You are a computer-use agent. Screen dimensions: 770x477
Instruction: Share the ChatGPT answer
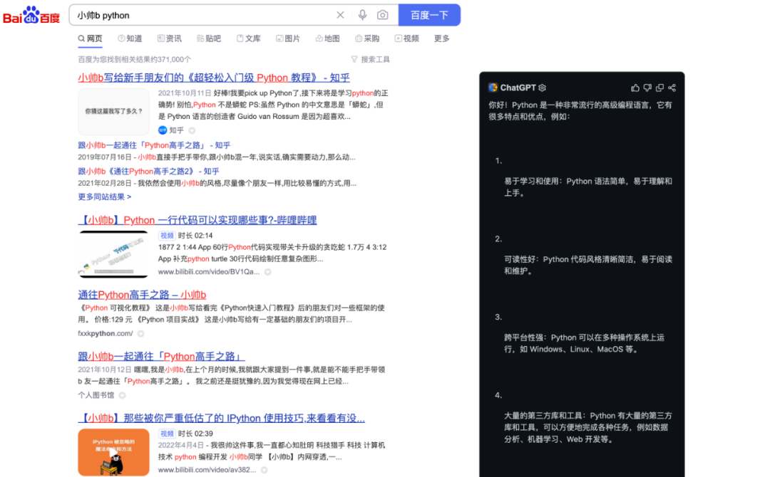tap(672, 88)
